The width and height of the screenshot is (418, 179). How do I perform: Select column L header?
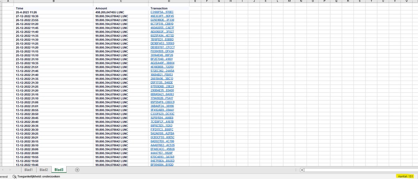[x=277, y=2]
